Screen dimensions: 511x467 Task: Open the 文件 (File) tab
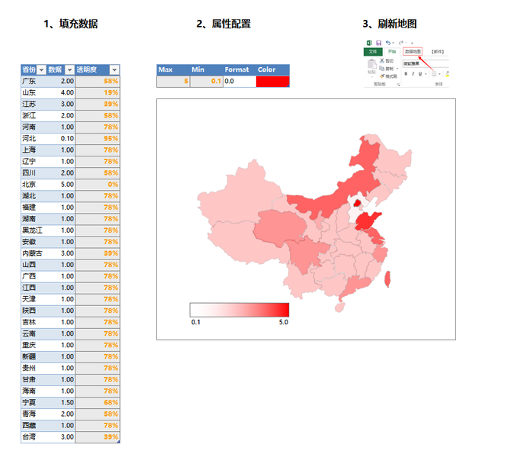373,52
